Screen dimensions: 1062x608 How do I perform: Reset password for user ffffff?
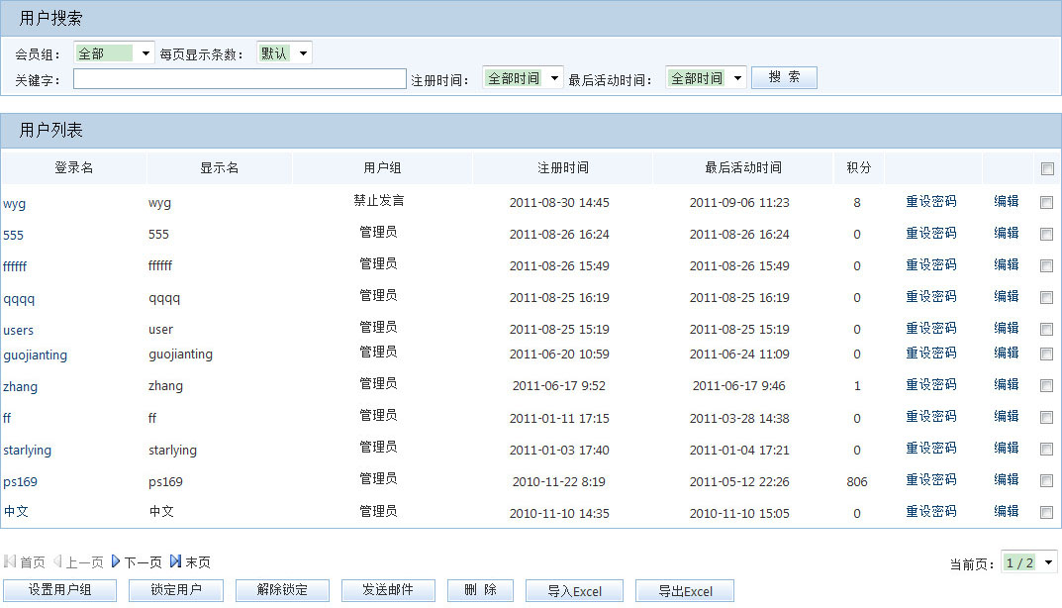click(931, 264)
